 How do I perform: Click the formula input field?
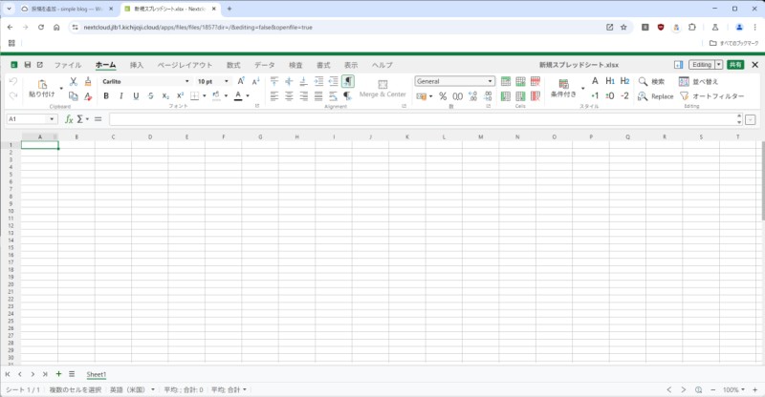tap(421, 119)
